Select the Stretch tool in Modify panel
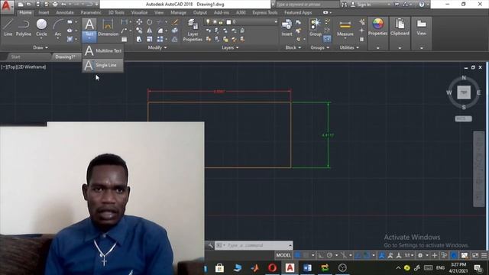 tap(139, 39)
